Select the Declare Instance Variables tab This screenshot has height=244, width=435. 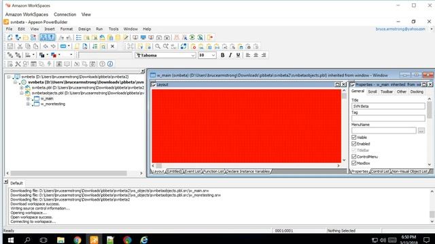[x=247, y=171]
